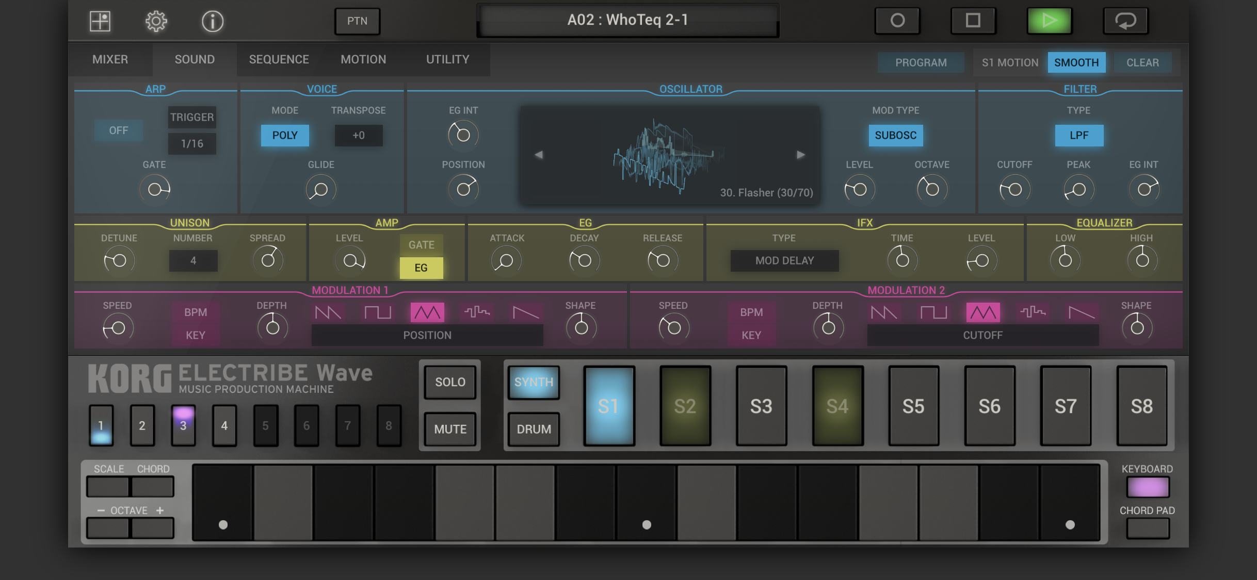Image resolution: width=1257 pixels, height=580 pixels.
Task: Toggle the loop button
Action: point(1125,21)
